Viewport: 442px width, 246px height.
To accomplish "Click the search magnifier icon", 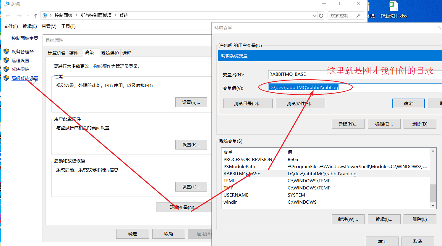I will (359, 15).
